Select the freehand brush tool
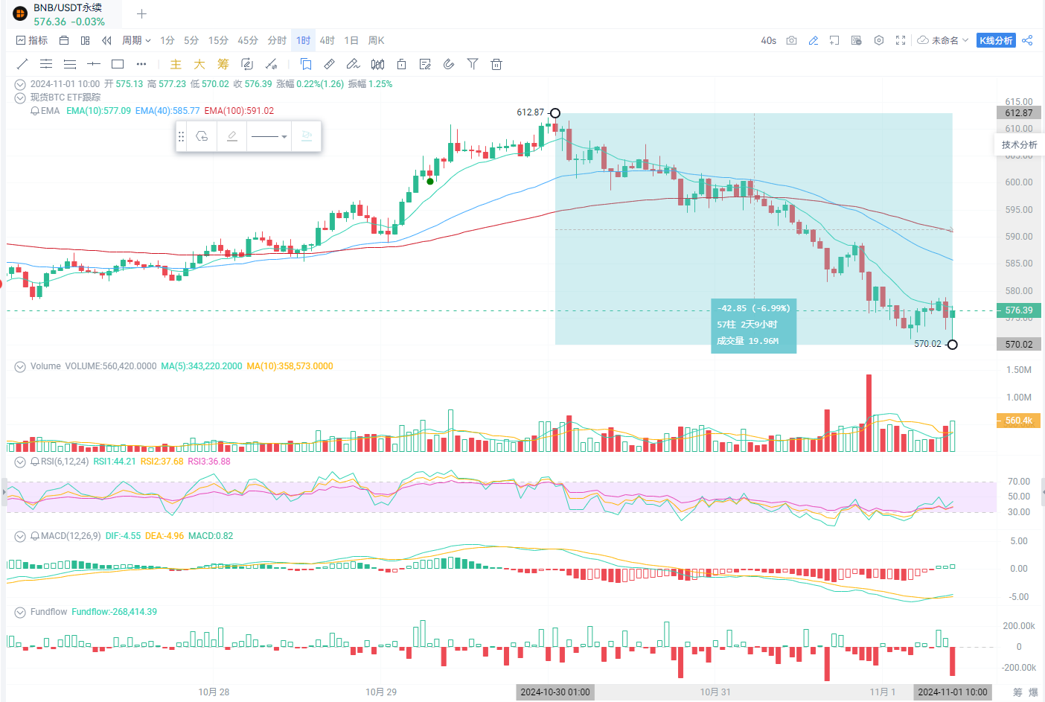The height and width of the screenshot is (702, 1045). point(354,64)
